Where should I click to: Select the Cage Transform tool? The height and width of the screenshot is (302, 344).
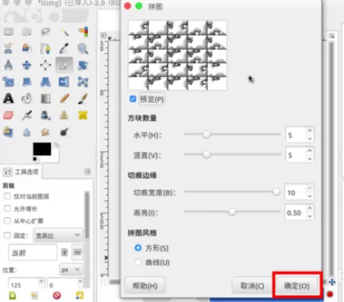pos(83,82)
